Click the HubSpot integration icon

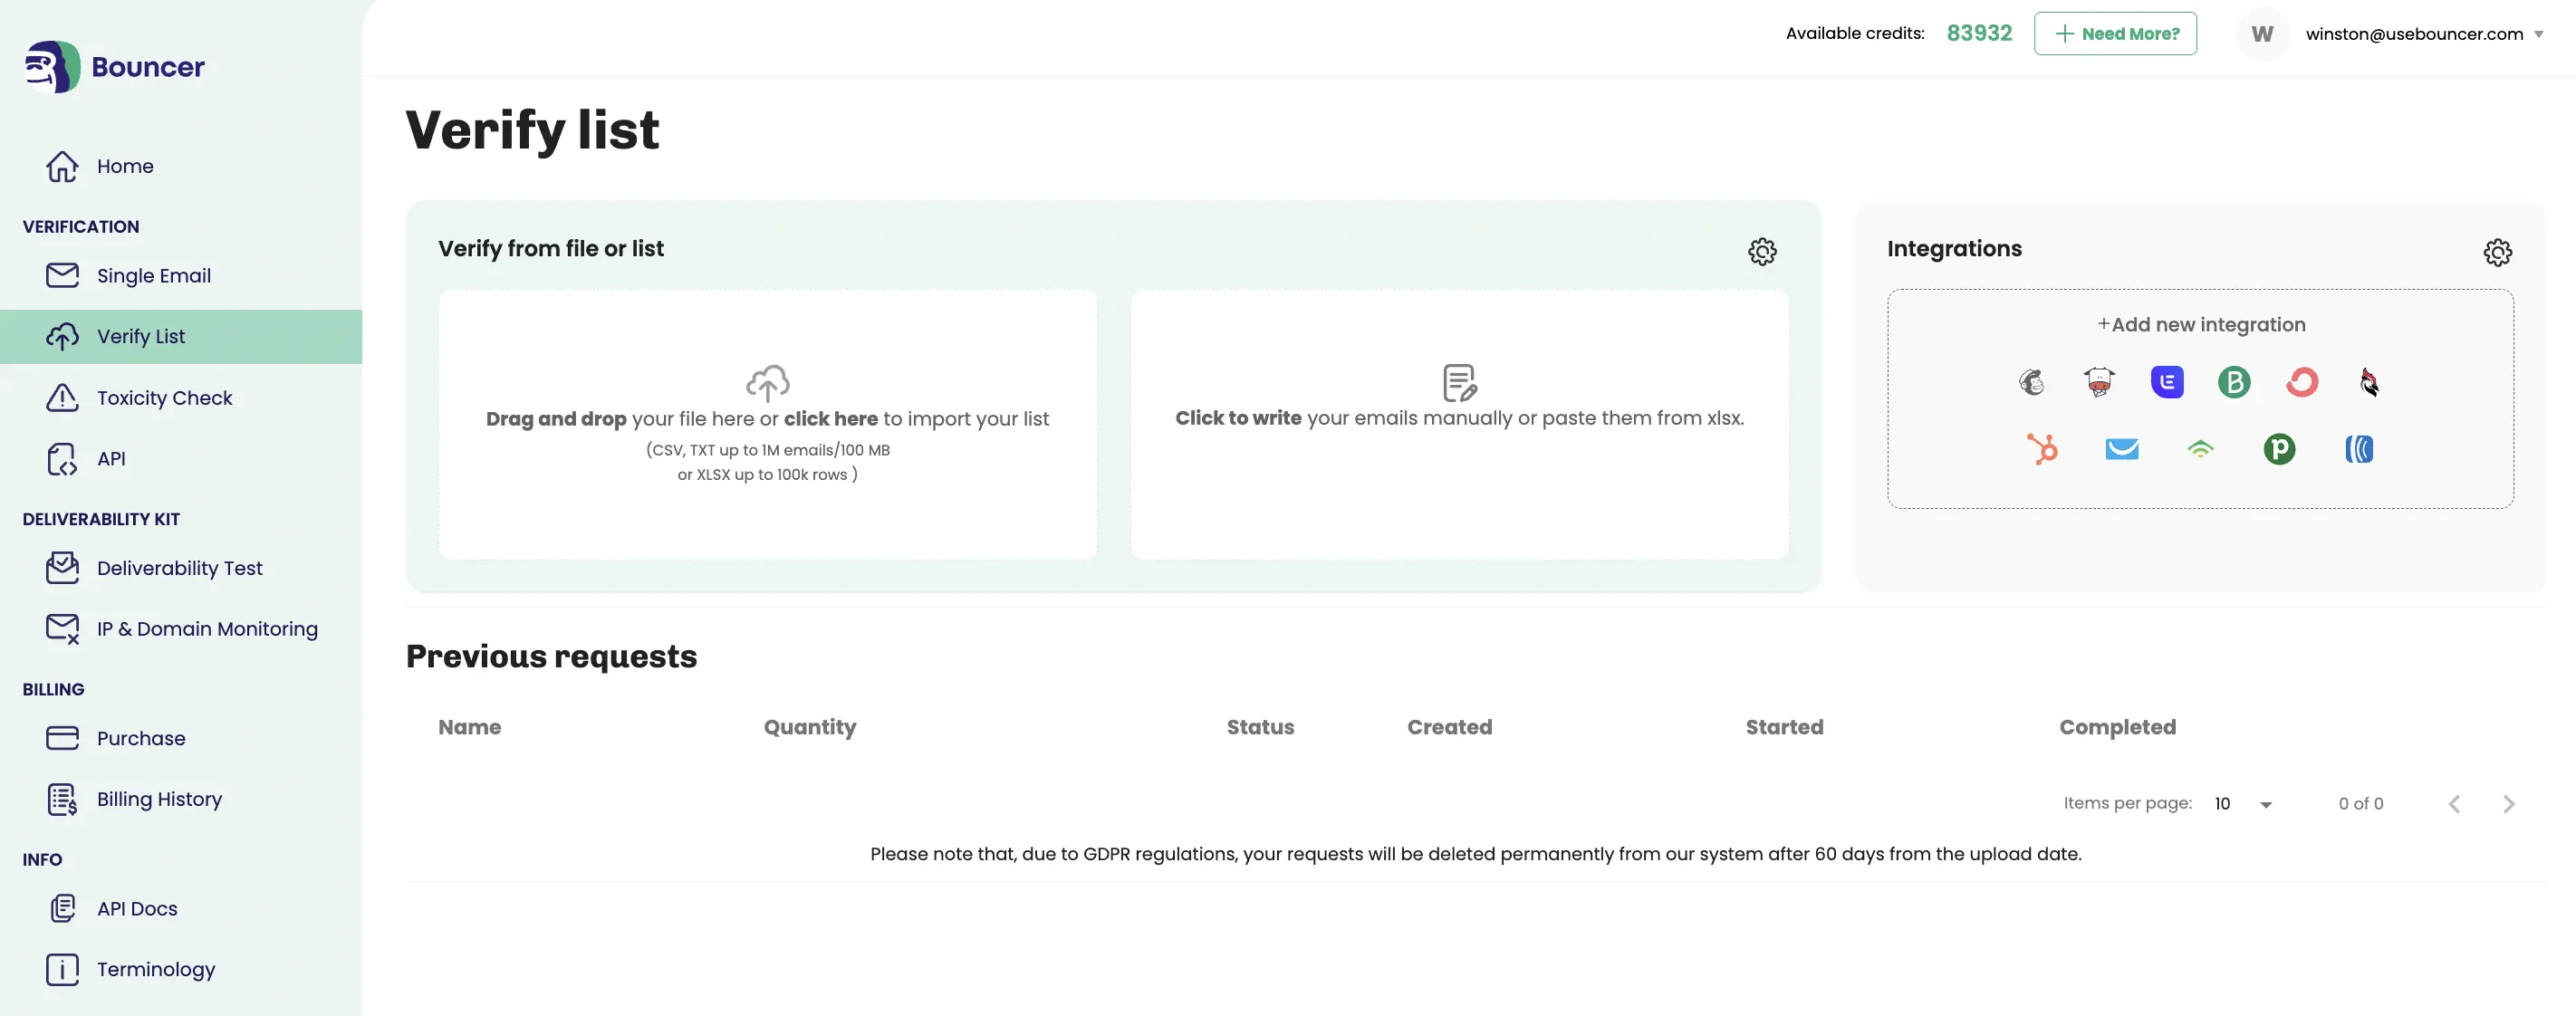(2042, 449)
